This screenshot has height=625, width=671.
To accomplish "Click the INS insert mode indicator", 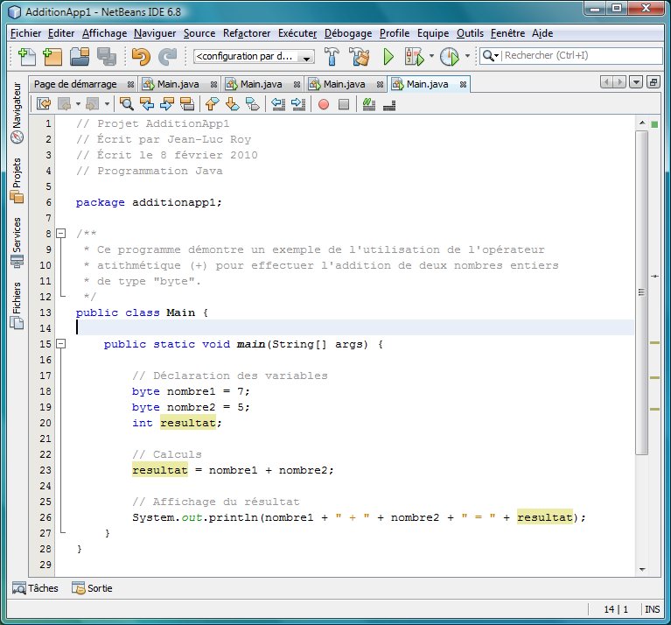I will tap(652, 609).
